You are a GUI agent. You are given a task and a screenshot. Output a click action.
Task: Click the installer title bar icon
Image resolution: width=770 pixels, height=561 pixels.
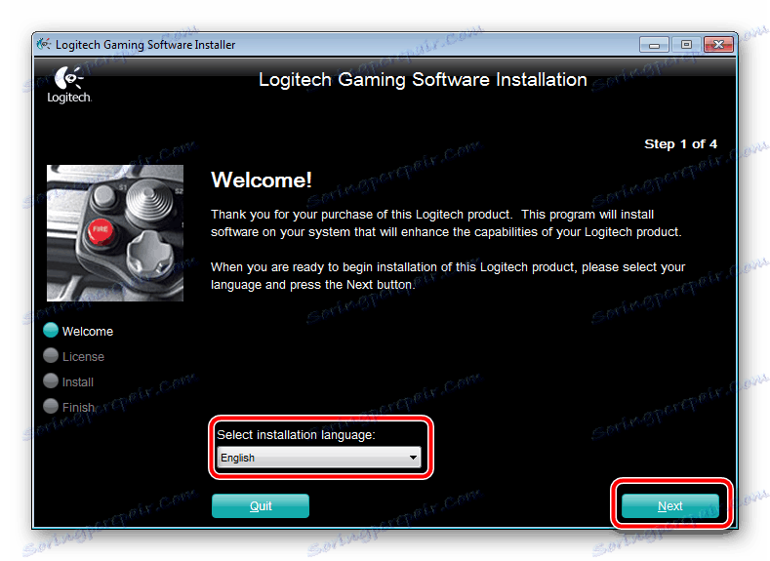pyautogui.click(x=44, y=44)
